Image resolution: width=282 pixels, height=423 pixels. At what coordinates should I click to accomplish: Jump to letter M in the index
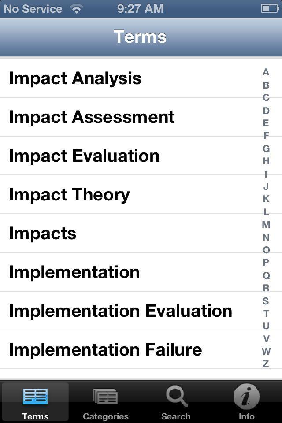click(266, 225)
